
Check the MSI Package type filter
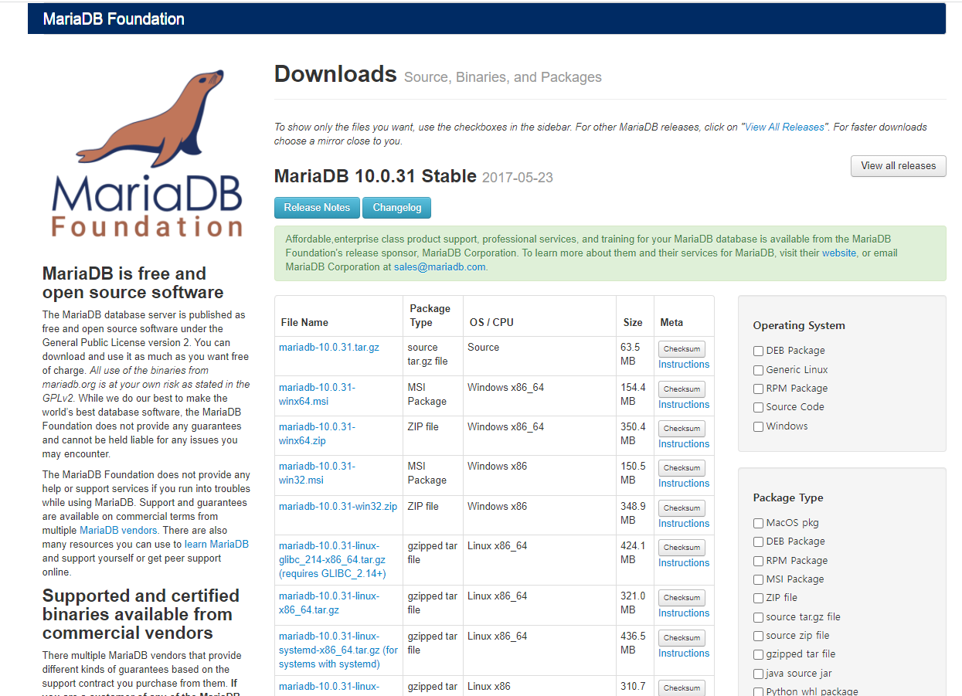758,579
